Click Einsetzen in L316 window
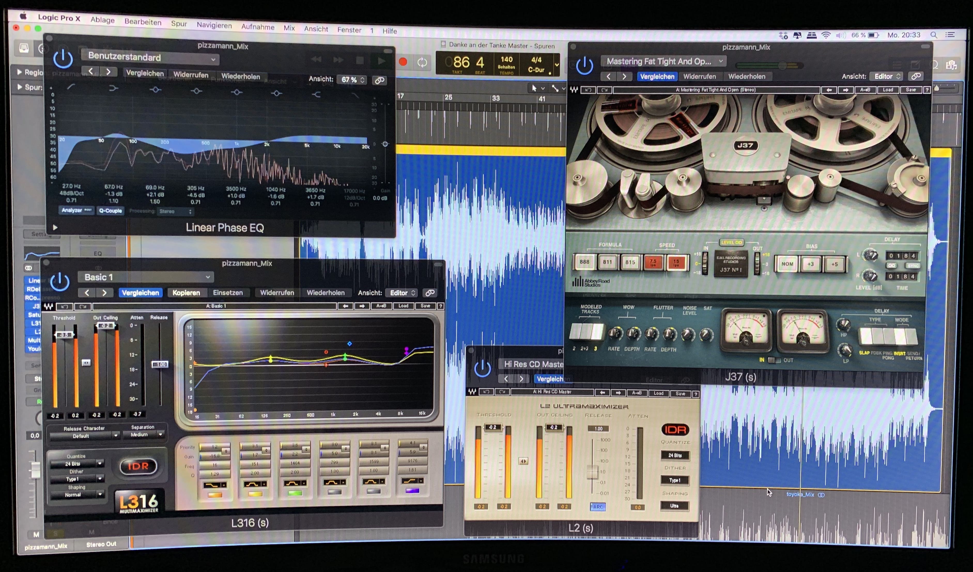 point(228,293)
